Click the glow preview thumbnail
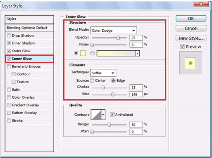This screenshot has width=212, height=158. coord(191,63)
